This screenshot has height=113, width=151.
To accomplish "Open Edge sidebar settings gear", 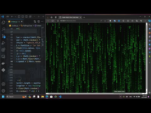I will click(149, 93).
